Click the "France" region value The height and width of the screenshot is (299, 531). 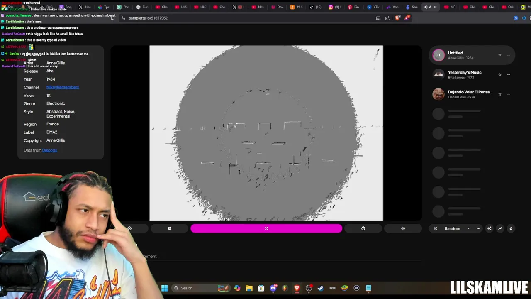click(53, 124)
